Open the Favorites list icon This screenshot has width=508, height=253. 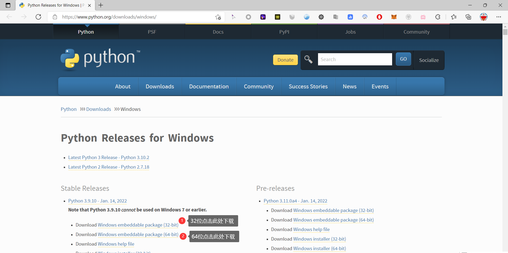(454, 17)
